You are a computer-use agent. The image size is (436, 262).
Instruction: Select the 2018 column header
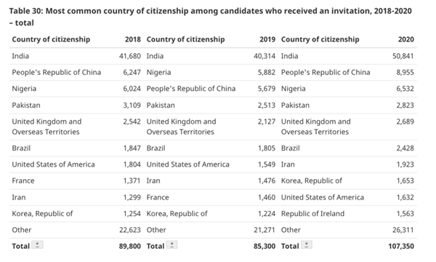tap(133, 39)
